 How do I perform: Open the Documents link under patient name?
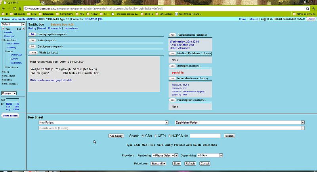coord(55,29)
